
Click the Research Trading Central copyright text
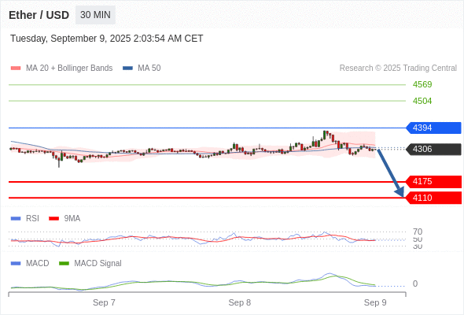coord(398,69)
